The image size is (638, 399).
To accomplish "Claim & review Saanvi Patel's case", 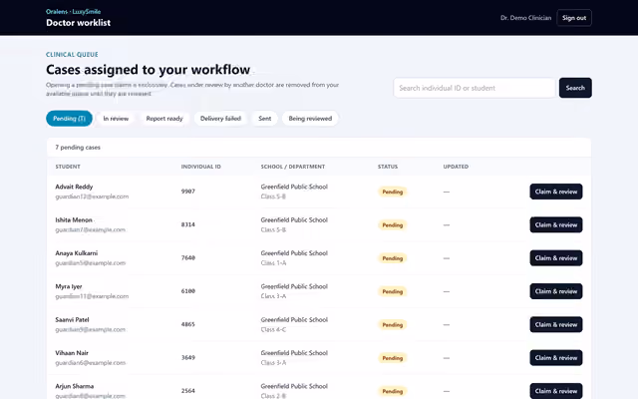I will click(x=556, y=324).
